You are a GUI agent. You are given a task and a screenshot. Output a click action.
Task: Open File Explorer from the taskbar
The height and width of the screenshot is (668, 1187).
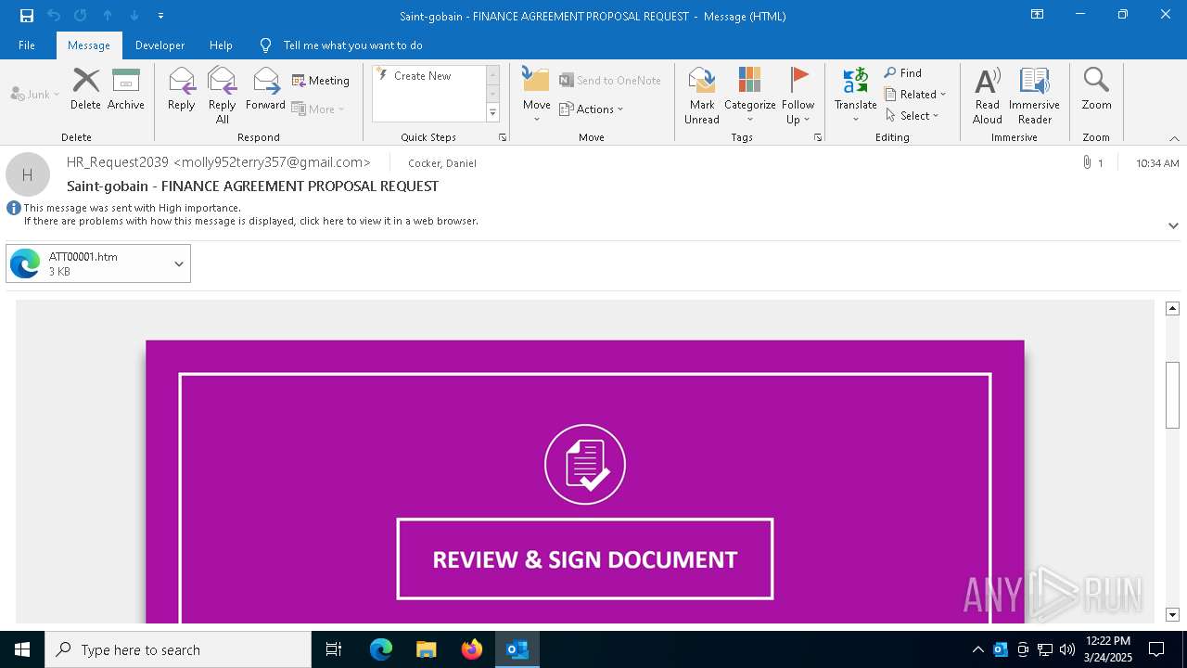tap(427, 649)
